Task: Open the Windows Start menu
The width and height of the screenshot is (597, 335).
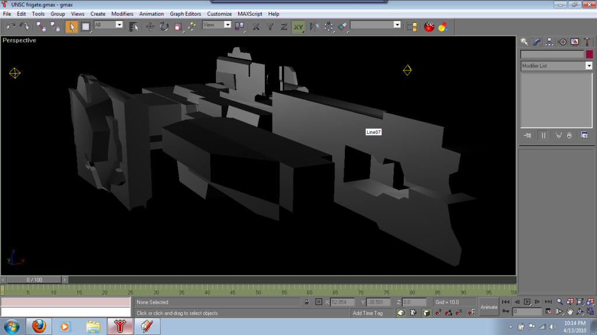Action: (x=12, y=326)
